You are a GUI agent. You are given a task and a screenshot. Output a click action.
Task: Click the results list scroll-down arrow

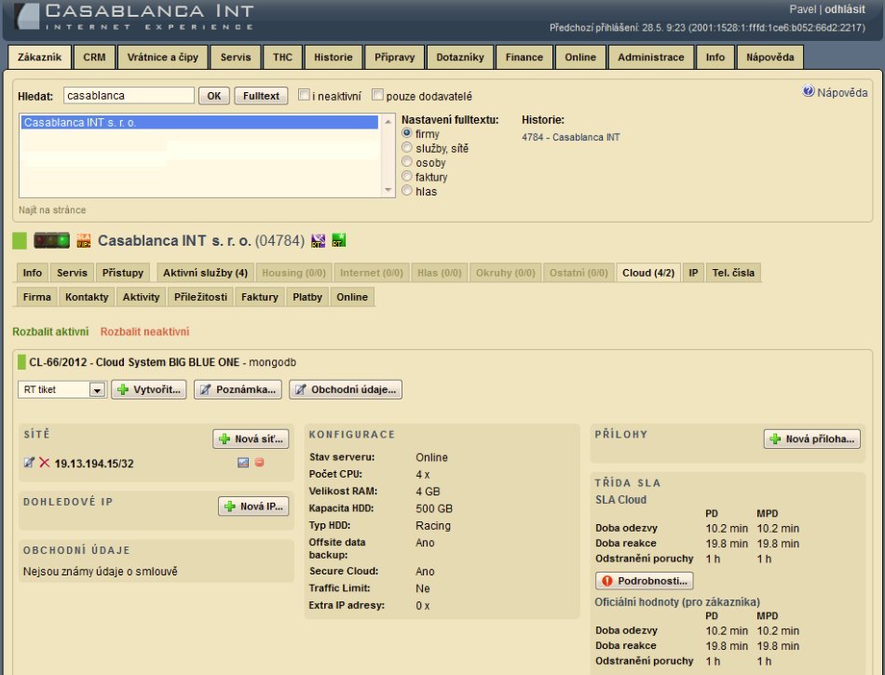pos(388,190)
